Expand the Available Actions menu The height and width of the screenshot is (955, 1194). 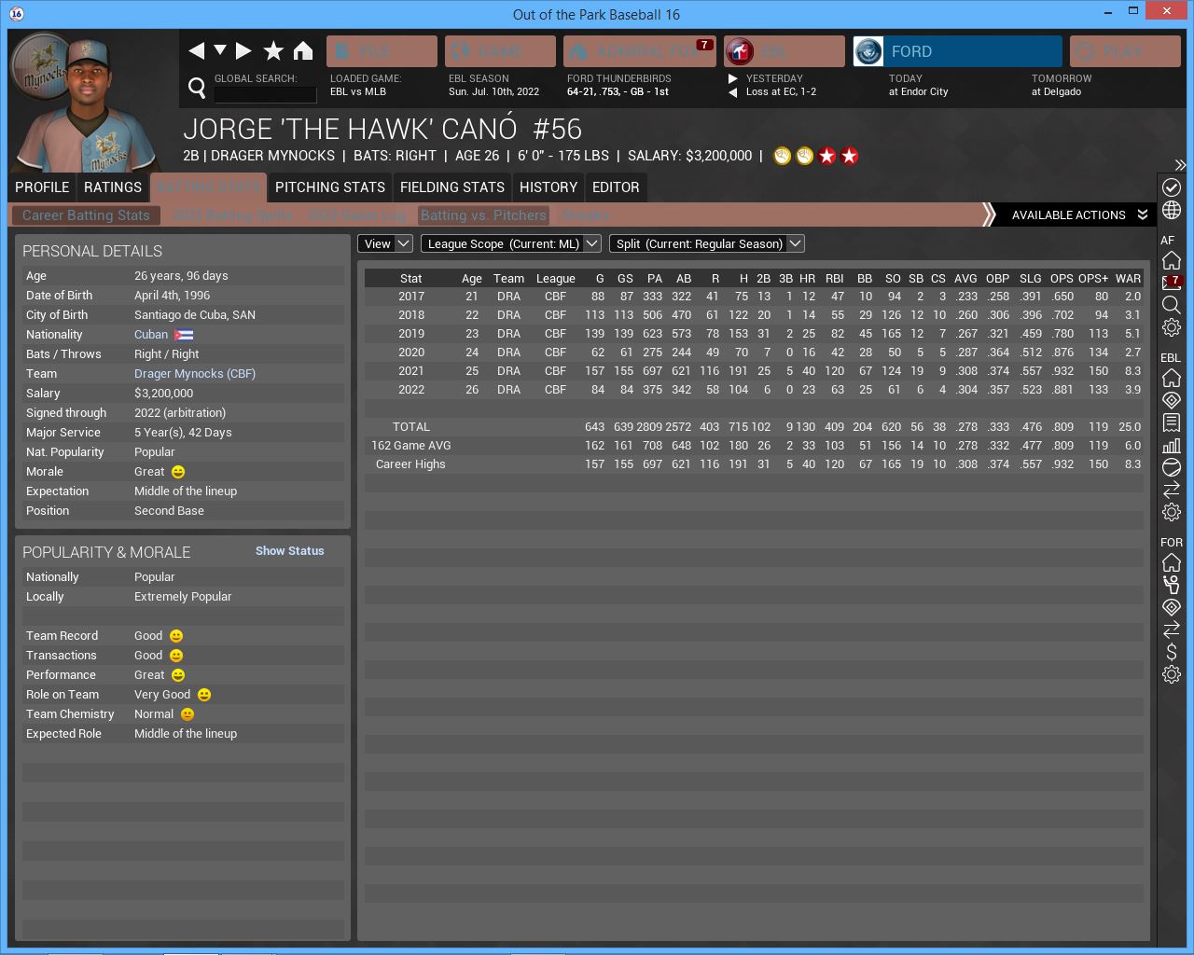[x=1078, y=215]
